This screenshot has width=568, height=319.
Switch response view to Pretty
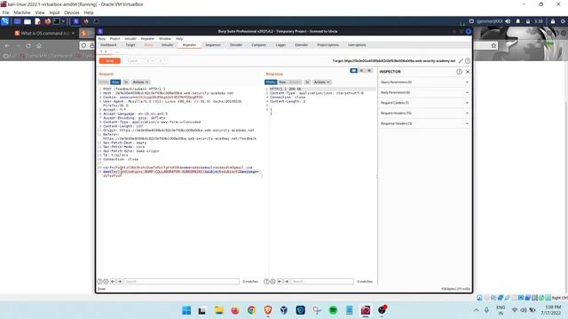271,82
